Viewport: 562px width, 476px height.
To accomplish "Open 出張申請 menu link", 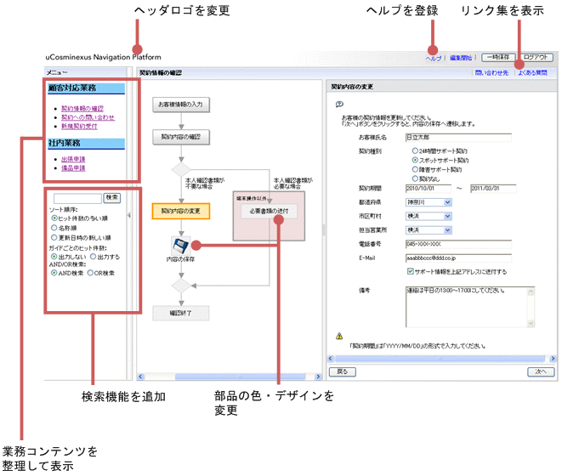I will pyautogui.click(x=73, y=159).
